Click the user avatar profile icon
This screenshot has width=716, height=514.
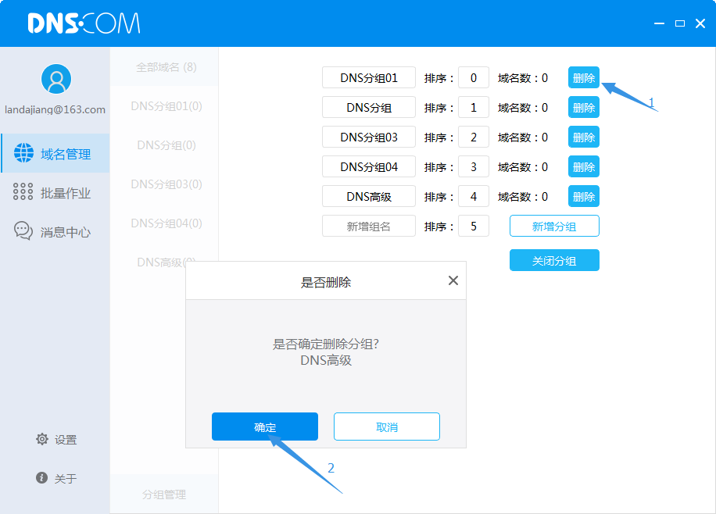point(55,79)
